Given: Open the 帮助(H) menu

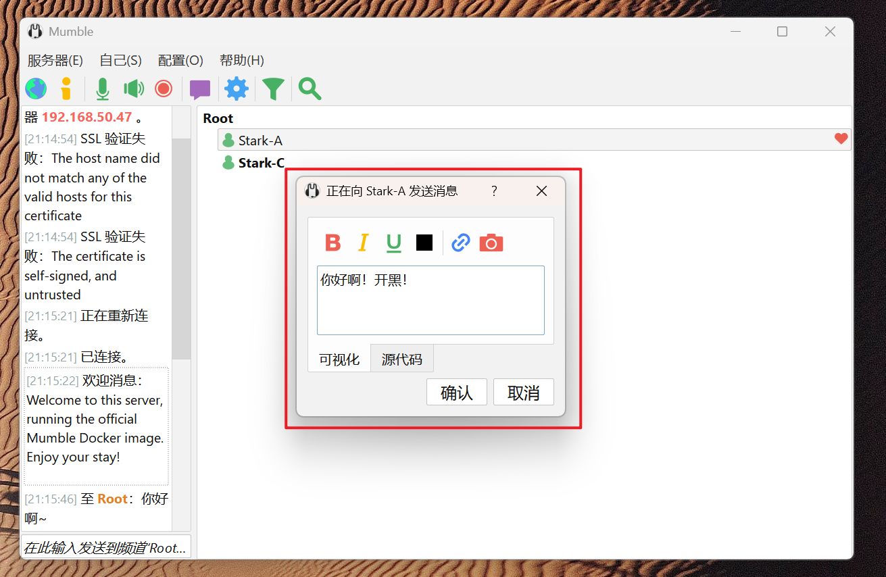Looking at the screenshot, I should [241, 60].
